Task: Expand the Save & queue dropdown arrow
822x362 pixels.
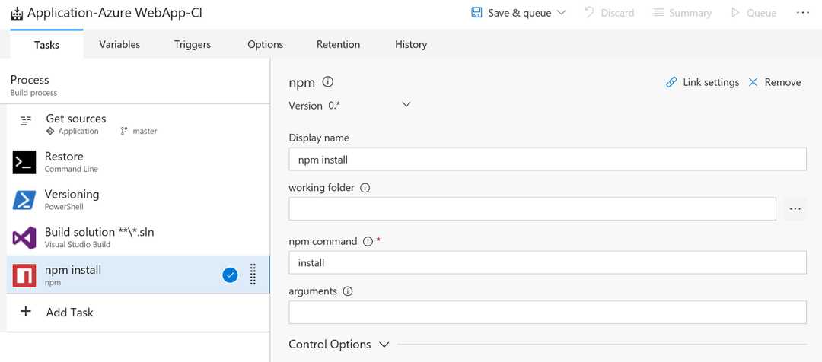Action: click(x=562, y=13)
